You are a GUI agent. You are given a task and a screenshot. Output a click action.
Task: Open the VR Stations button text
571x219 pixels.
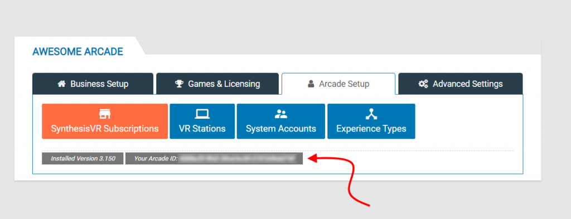click(x=202, y=129)
